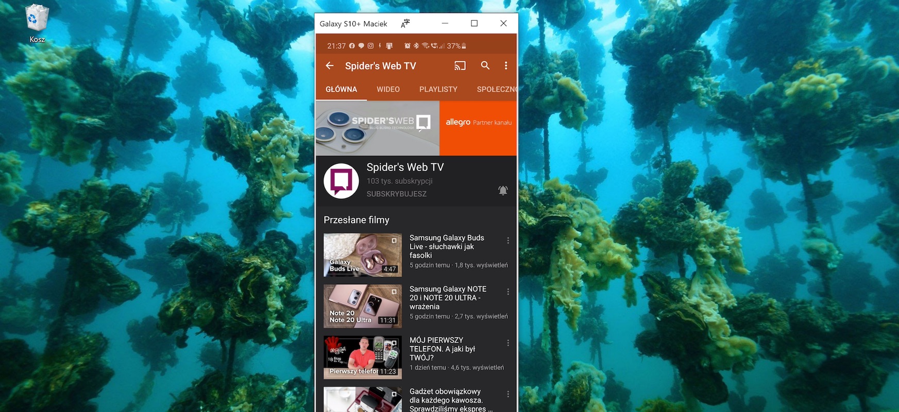
Task: Click the pin-on-top icon in window title bar
Action: (405, 23)
